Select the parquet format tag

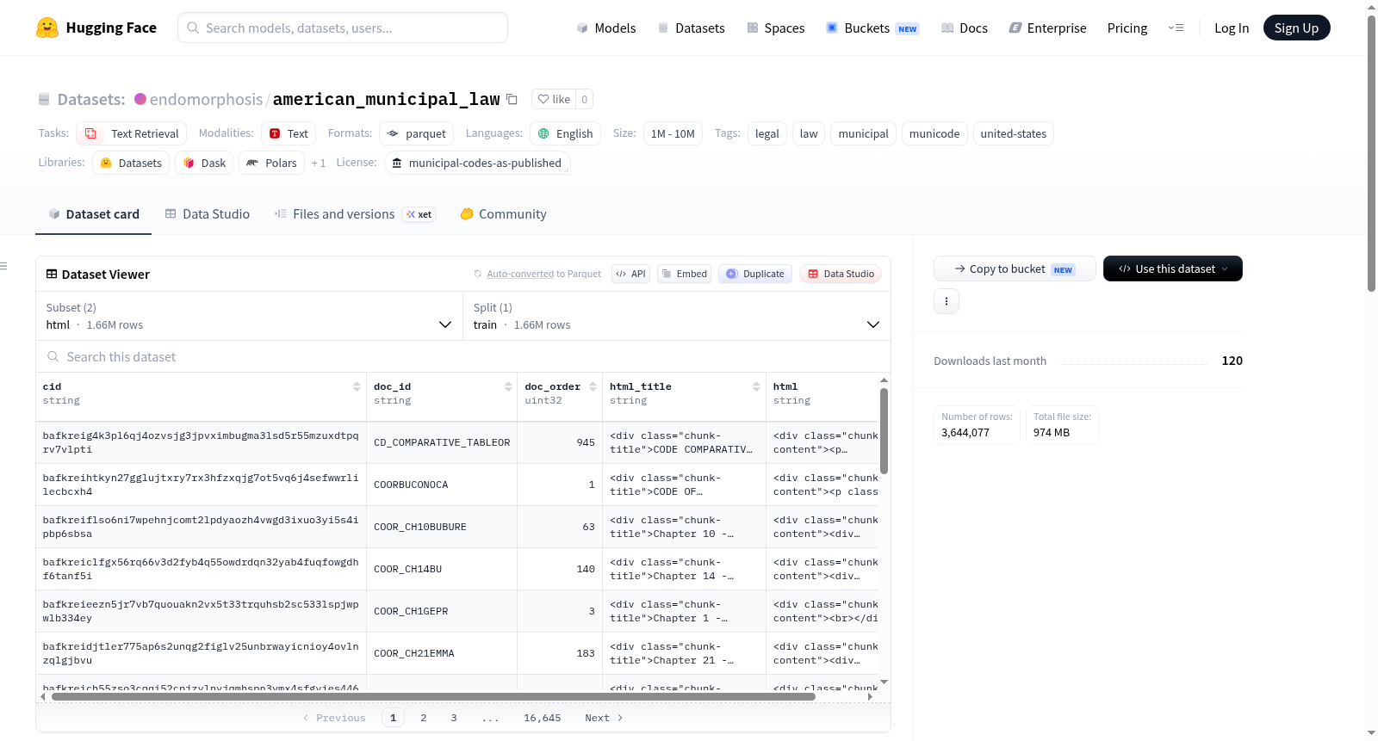pyautogui.click(x=416, y=133)
